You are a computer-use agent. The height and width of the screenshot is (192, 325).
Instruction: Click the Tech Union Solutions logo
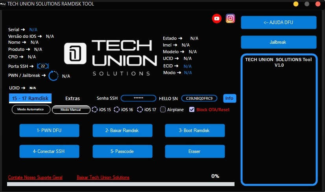click(x=110, y=58)
